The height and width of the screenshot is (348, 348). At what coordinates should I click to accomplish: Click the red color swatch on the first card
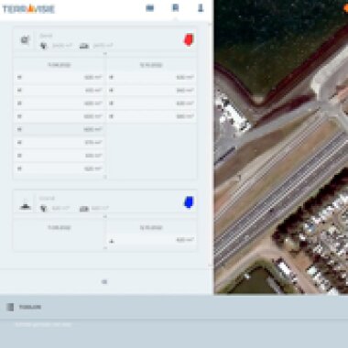pos(189,39)
